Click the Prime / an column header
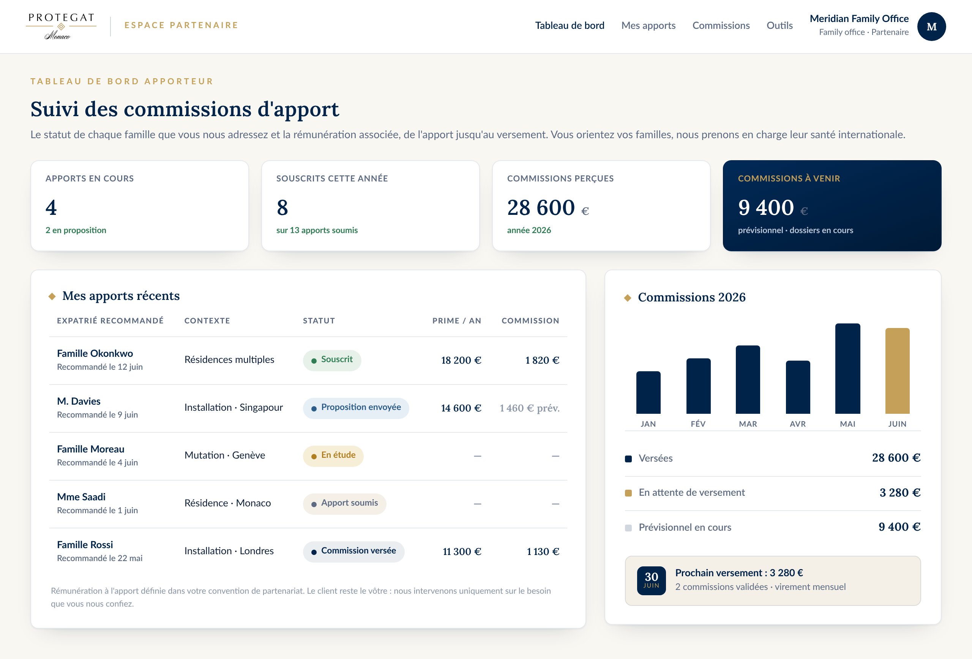This screenshot has height=659, width=972. [457, 321]
